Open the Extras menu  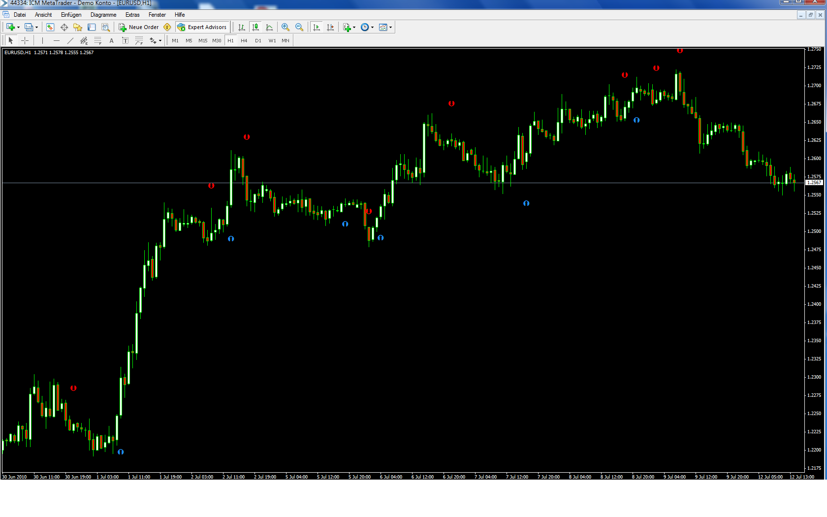[x=132, y=15]
